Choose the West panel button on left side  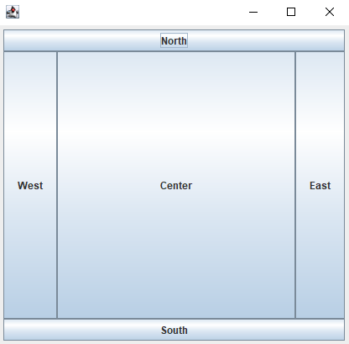point(30,185)
